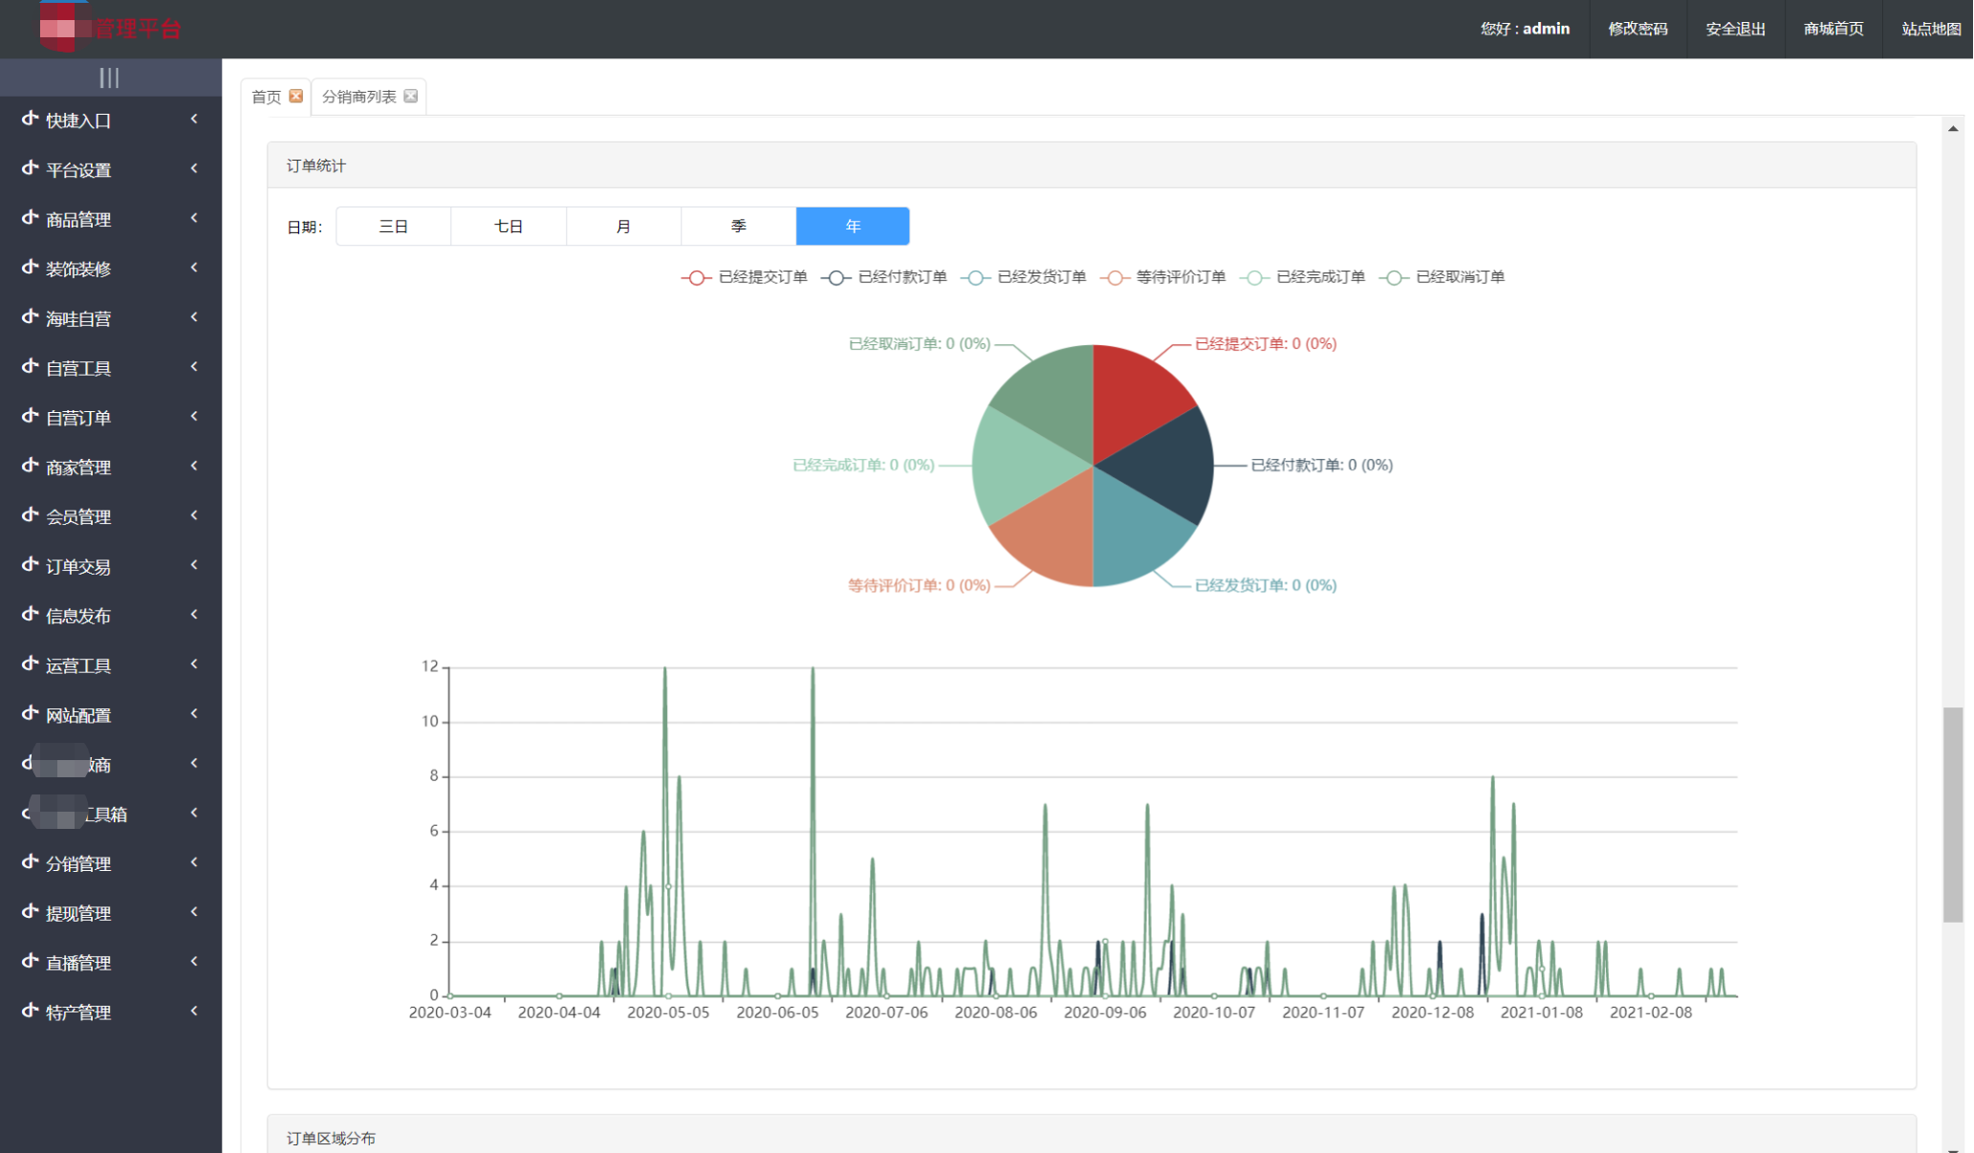Click the icon beside 会员管理 menu
Image resolution: width=1974 pixels, height=1153 pixels.
[30, 515]
